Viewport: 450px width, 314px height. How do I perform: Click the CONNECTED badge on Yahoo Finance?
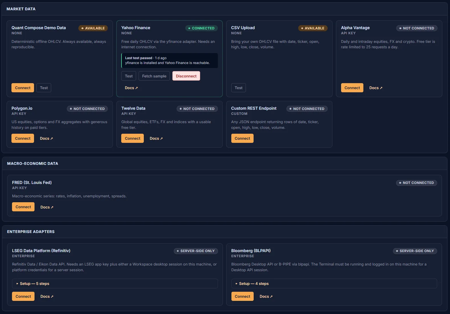[201, 28]
